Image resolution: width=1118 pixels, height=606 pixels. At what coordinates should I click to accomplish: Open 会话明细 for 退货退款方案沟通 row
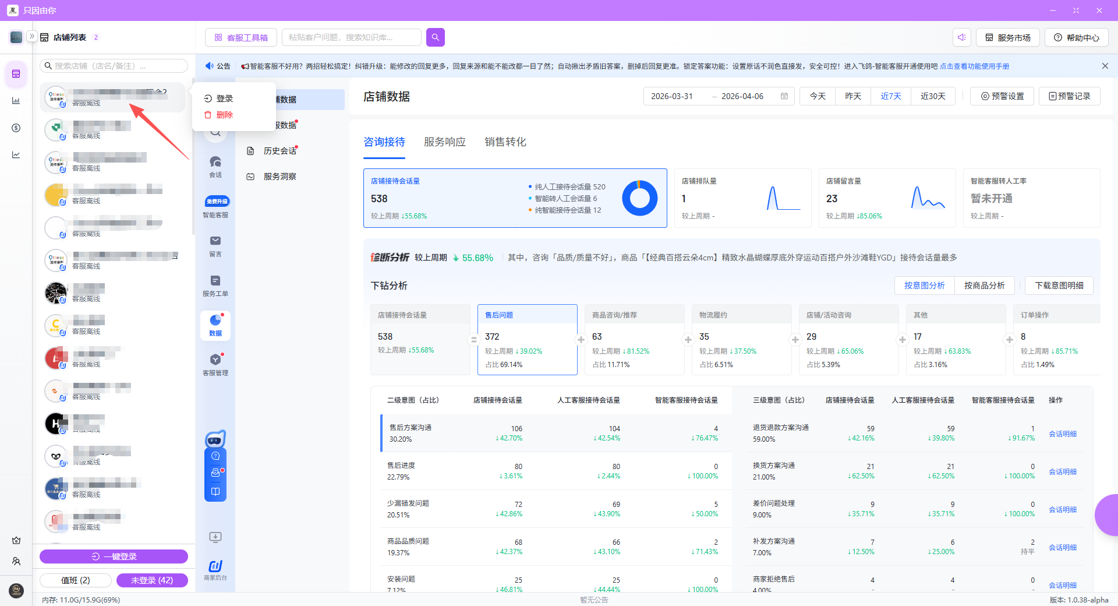(1063, 434)
